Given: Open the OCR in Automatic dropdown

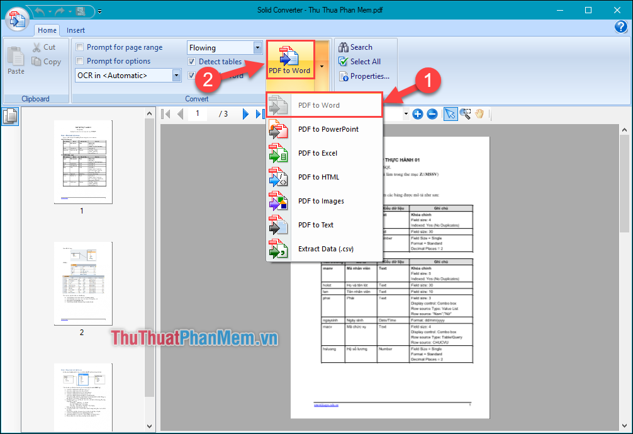Looking at the screenshot, I should coord(177,75).
